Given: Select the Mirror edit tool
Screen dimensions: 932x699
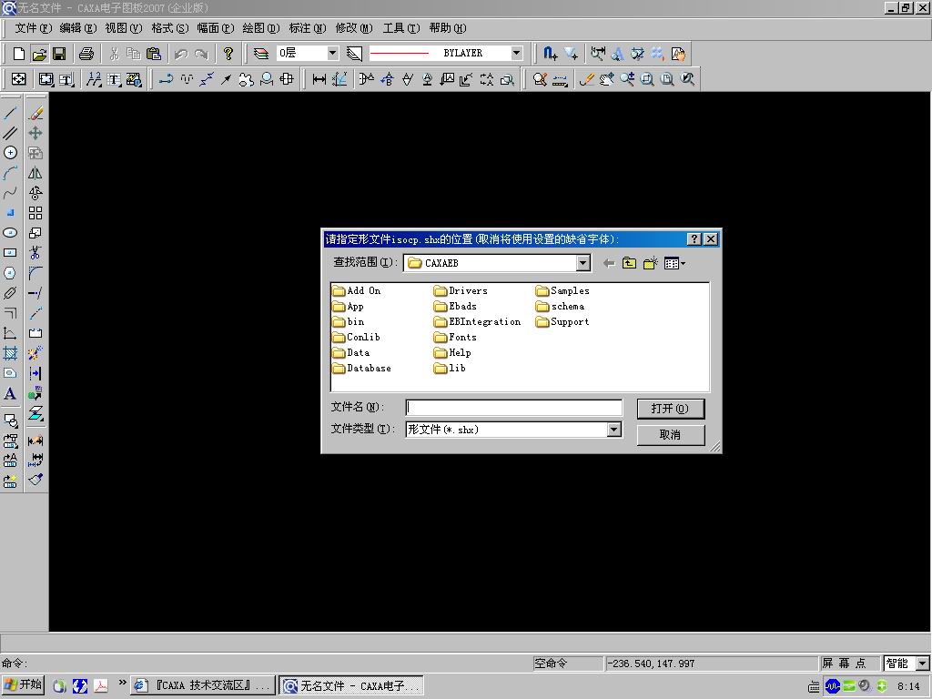Looking at the screenshot, I should coord(35,173).
